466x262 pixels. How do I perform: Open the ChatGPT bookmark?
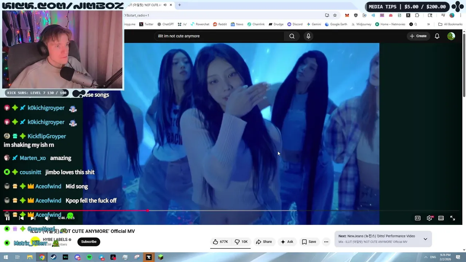tap(165, 24)
